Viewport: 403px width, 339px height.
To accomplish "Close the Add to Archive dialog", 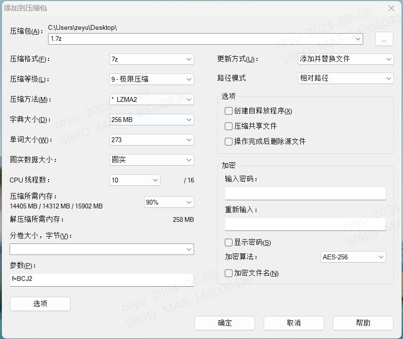I will 391,8.
